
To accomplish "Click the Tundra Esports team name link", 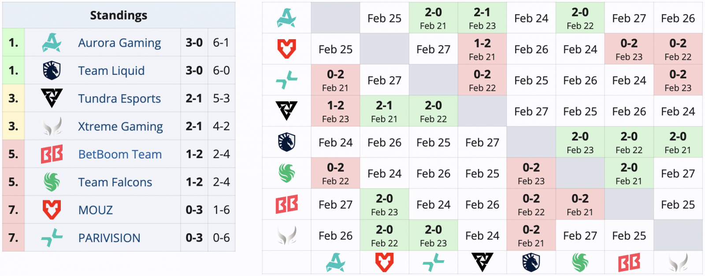I will click(x=119, y=99).
